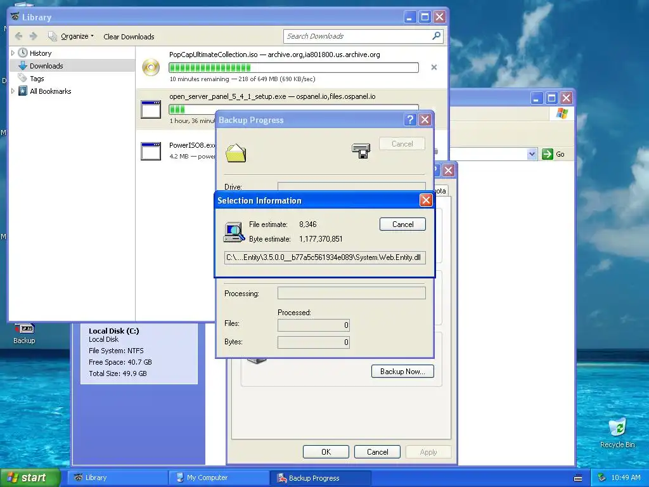The image size is (649, 487).
Task: Click the Backup Now... button
Action: coord(402,372)
